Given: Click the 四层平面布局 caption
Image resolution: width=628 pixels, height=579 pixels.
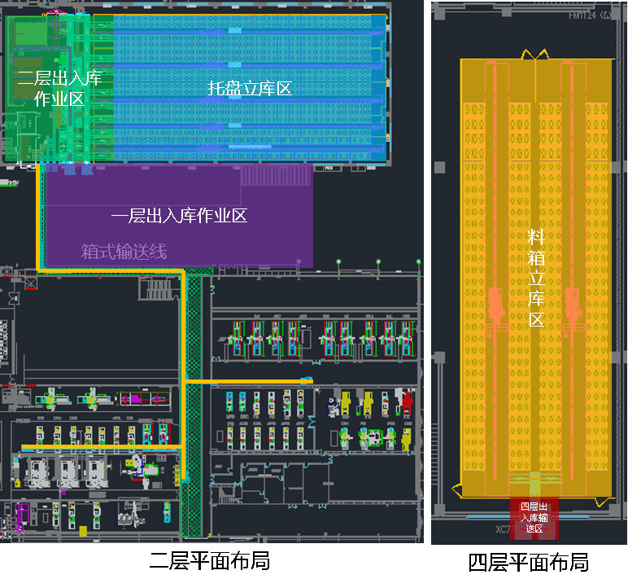Looking at the screenshot, I should (x=528, y=562).
